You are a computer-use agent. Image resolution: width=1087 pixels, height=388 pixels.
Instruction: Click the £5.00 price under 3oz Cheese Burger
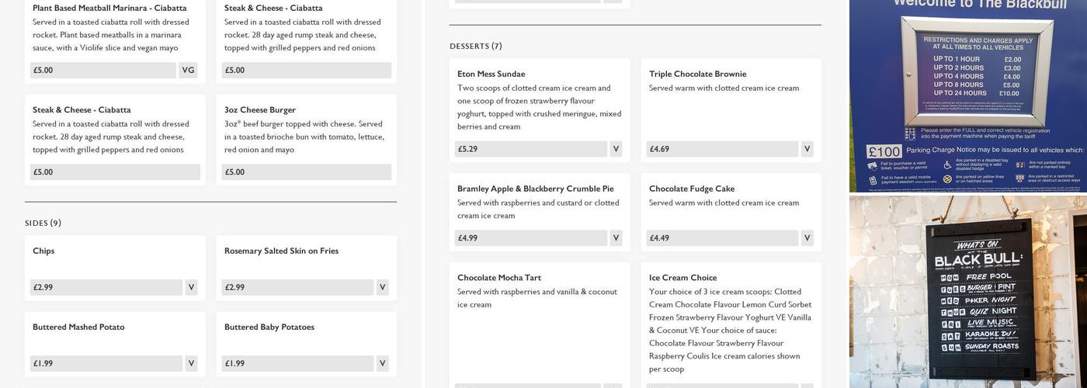tap(306, 172)
